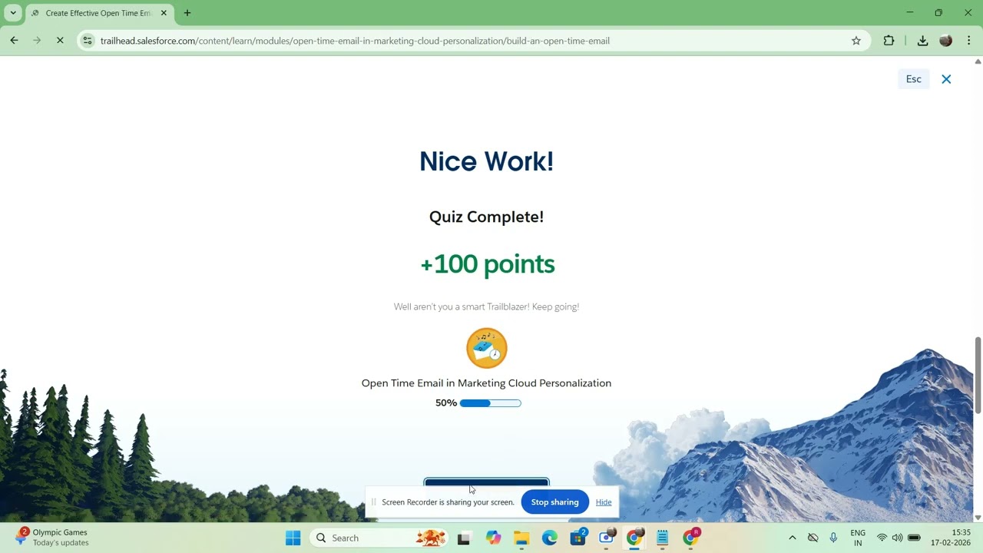Screen dimensions: 983x553
Task: Open Task View from taskbar
Action: coord(463,538)
